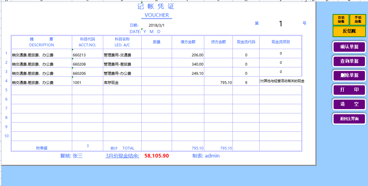The height and width of the screenshot is (186, 368).
Task: Select the 数量 column header
Action: (x=157, y=42)
